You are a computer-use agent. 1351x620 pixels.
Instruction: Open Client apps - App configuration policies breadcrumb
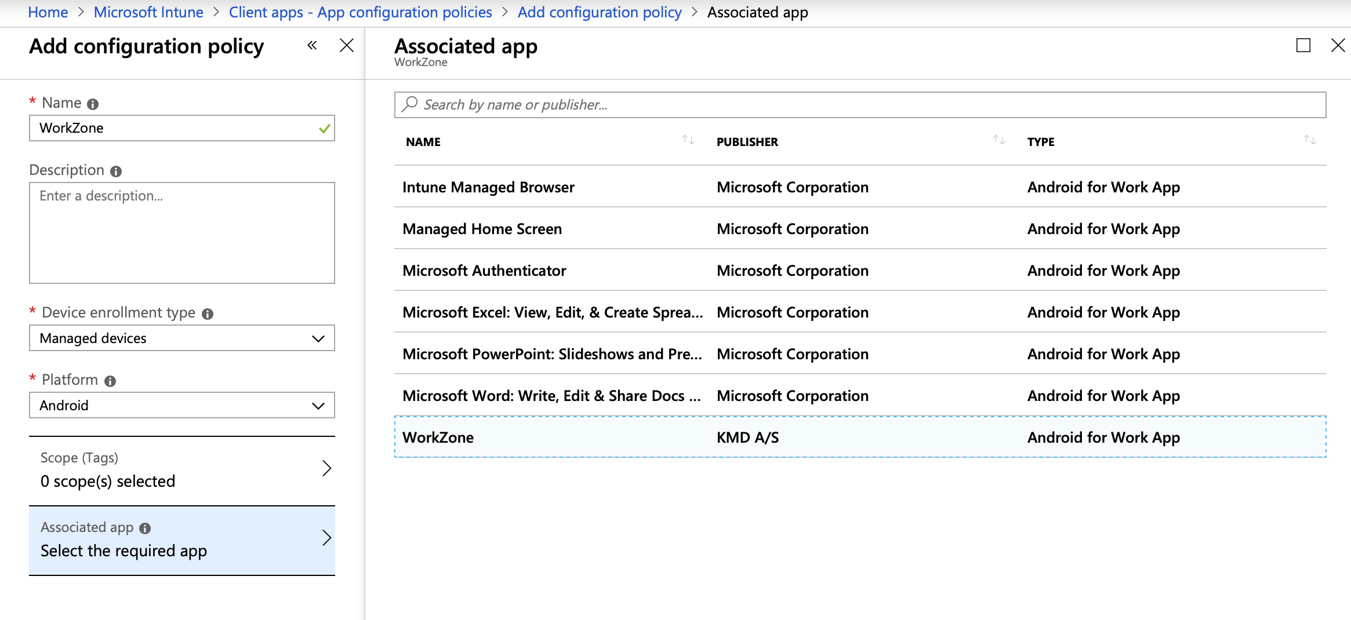point(360,12)
